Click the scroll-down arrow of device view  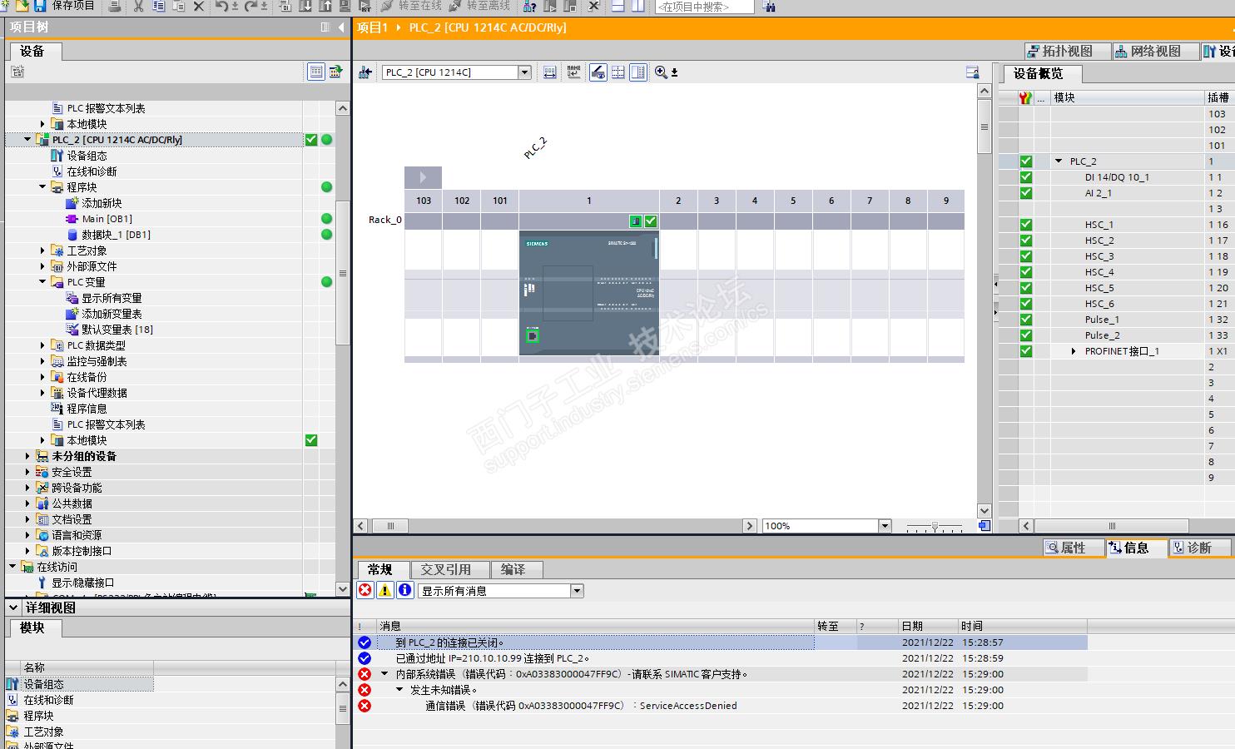click(x=985, y=511)
